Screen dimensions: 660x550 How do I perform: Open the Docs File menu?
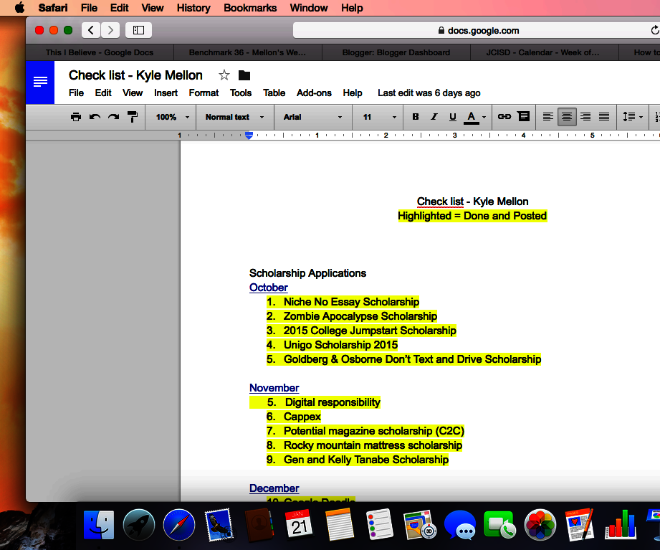point(76,93)
